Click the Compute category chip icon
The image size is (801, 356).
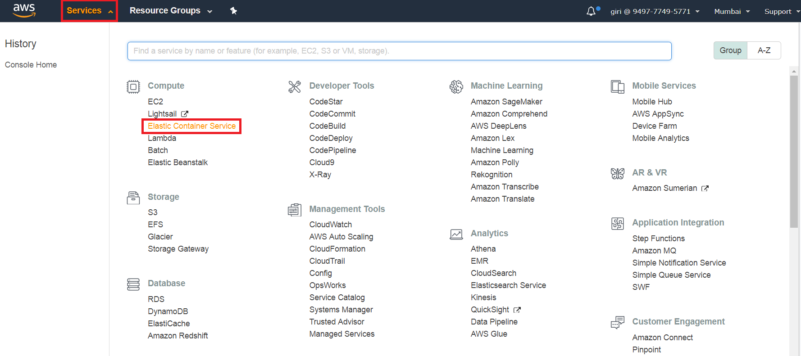point(133,86)
